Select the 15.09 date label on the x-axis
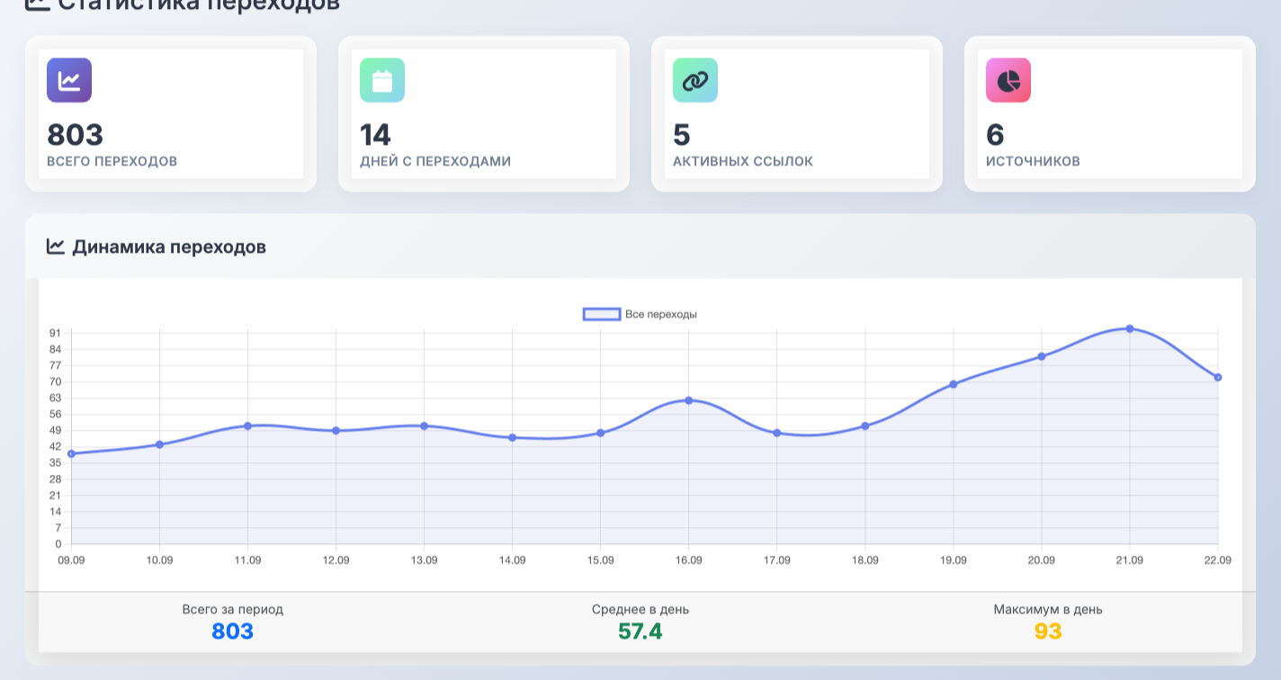The height and width of the screenshot is (680, 1281). [601, 560]
